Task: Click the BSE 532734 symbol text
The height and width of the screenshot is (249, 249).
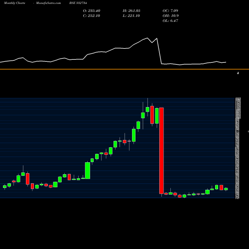Action: tap(78, 3)
